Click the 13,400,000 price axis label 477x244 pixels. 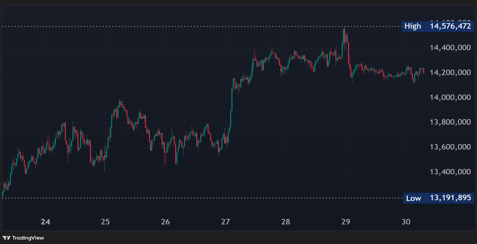coord(450,172)
